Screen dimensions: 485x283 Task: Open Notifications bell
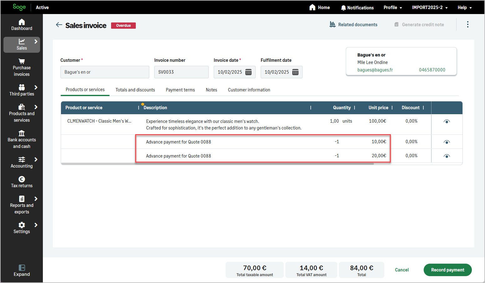[x=344, y=8]
